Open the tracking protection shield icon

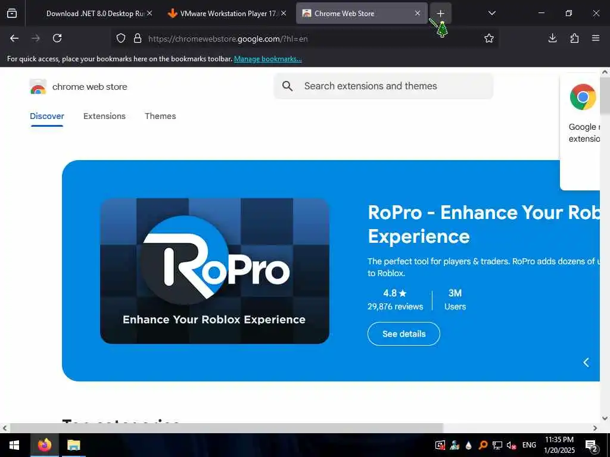coord(121,38)
